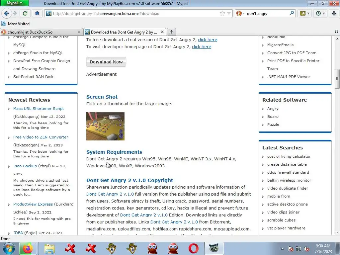340x255 pixels.
Task: Open Isoo Backup review link
Action: pos(25,166)
